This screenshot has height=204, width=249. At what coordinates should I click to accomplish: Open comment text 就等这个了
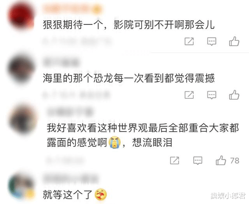(67, 195)
